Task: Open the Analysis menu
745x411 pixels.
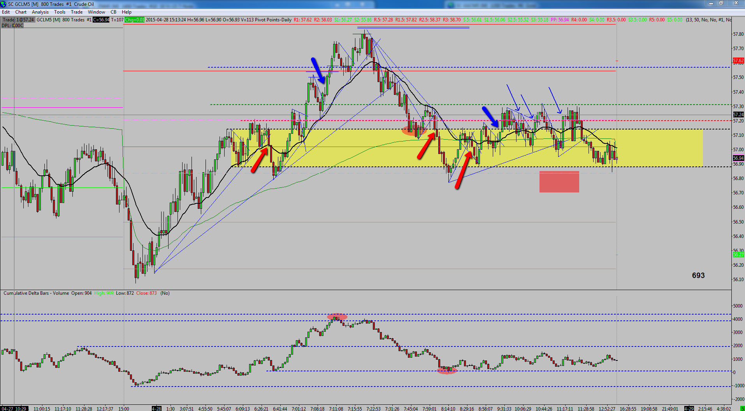Action: click(x=40, y=12)
